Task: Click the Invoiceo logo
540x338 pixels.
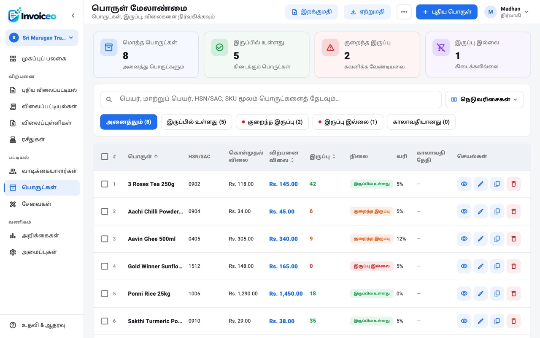Action: pyautogui.click(x=32, y=15)
